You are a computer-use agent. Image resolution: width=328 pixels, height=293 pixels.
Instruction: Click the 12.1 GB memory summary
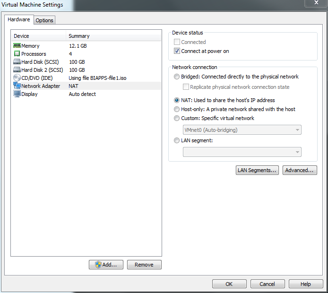tap(78, 46)
